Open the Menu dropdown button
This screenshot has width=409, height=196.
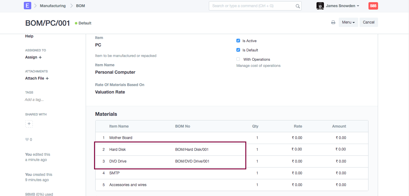point(348,22)
